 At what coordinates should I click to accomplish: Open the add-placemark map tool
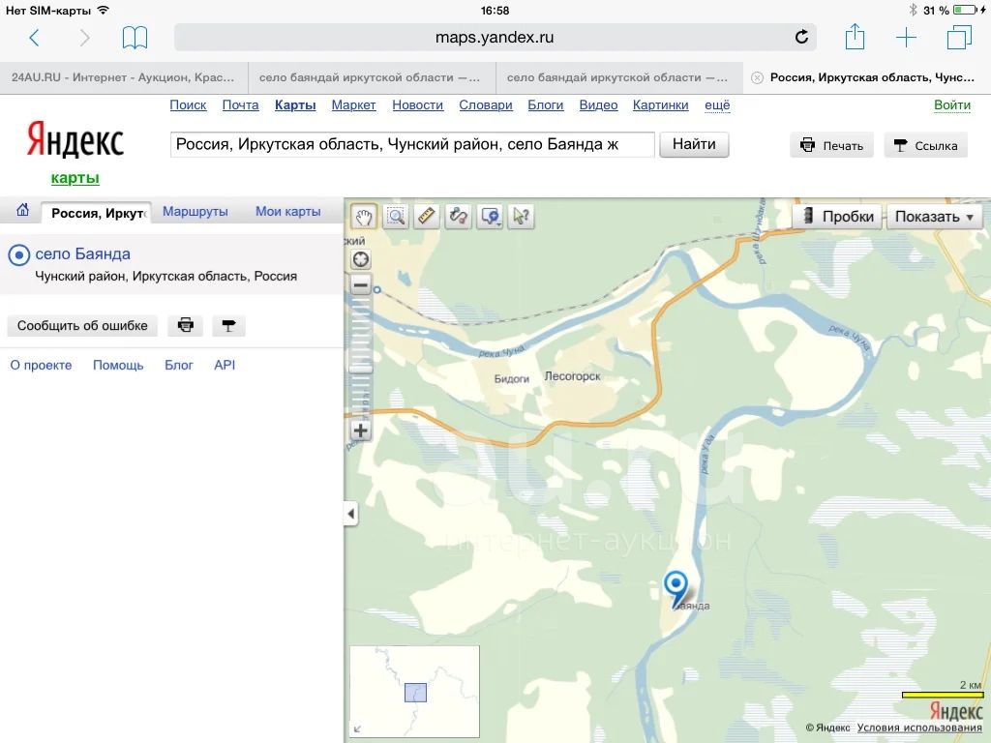click(x=491, y=216)
